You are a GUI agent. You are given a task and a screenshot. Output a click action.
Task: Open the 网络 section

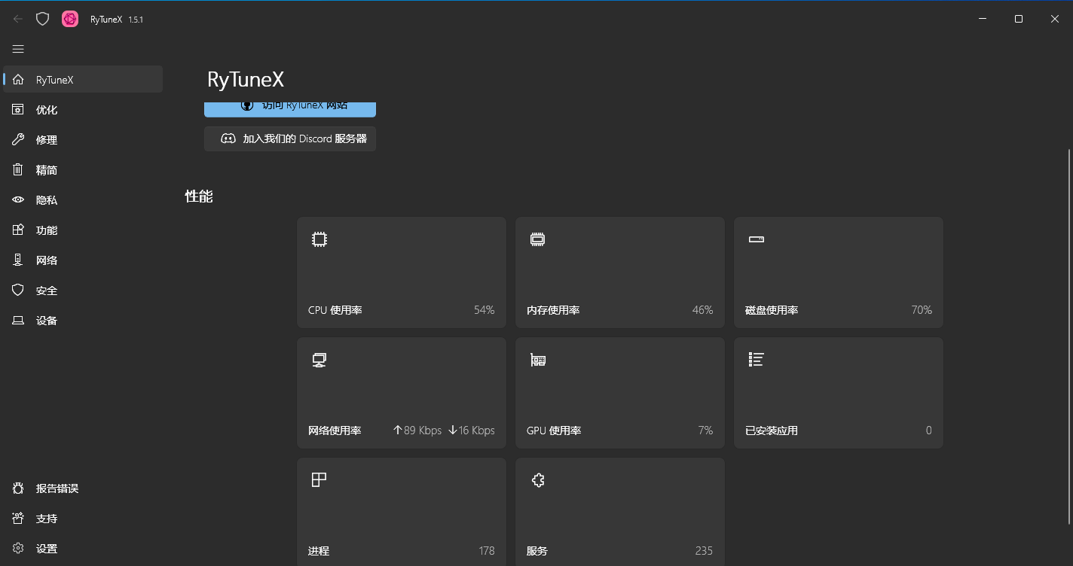83,260
